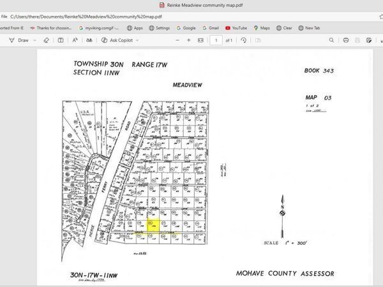Click the 'MOHAVE COUNTY ASSESSOR' text

pyautogui.click(x=285, y=274)
